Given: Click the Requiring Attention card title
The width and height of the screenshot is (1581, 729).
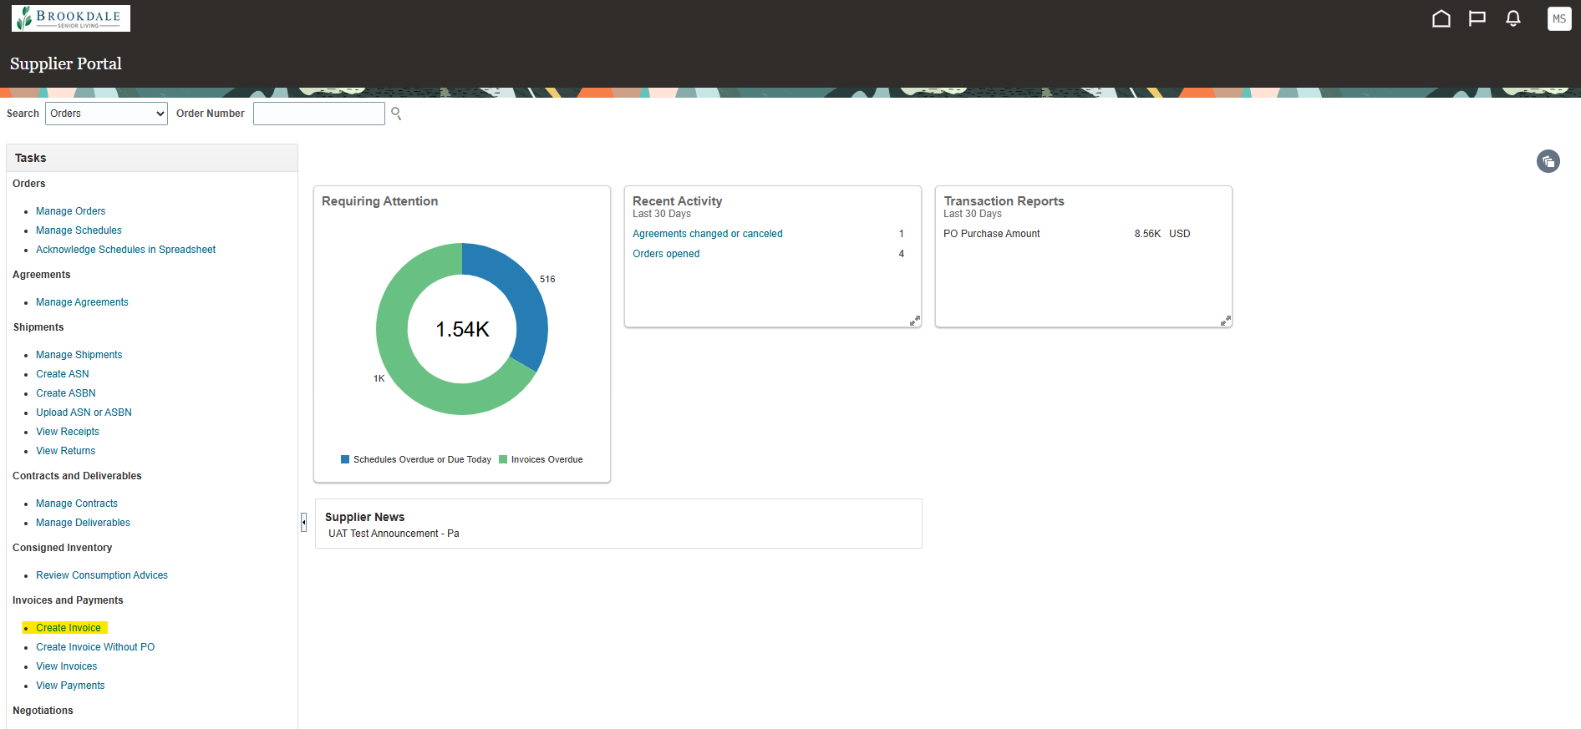Looking at the screenshot, I should [x=379, y=201].
